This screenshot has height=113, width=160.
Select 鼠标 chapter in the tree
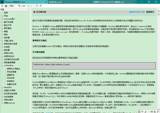[x=6, y=34]
